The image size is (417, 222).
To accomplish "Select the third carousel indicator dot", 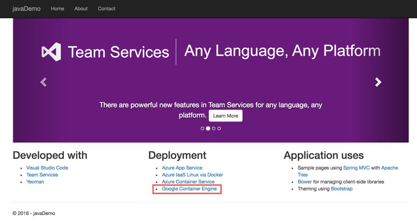I will tap(213, 128).
